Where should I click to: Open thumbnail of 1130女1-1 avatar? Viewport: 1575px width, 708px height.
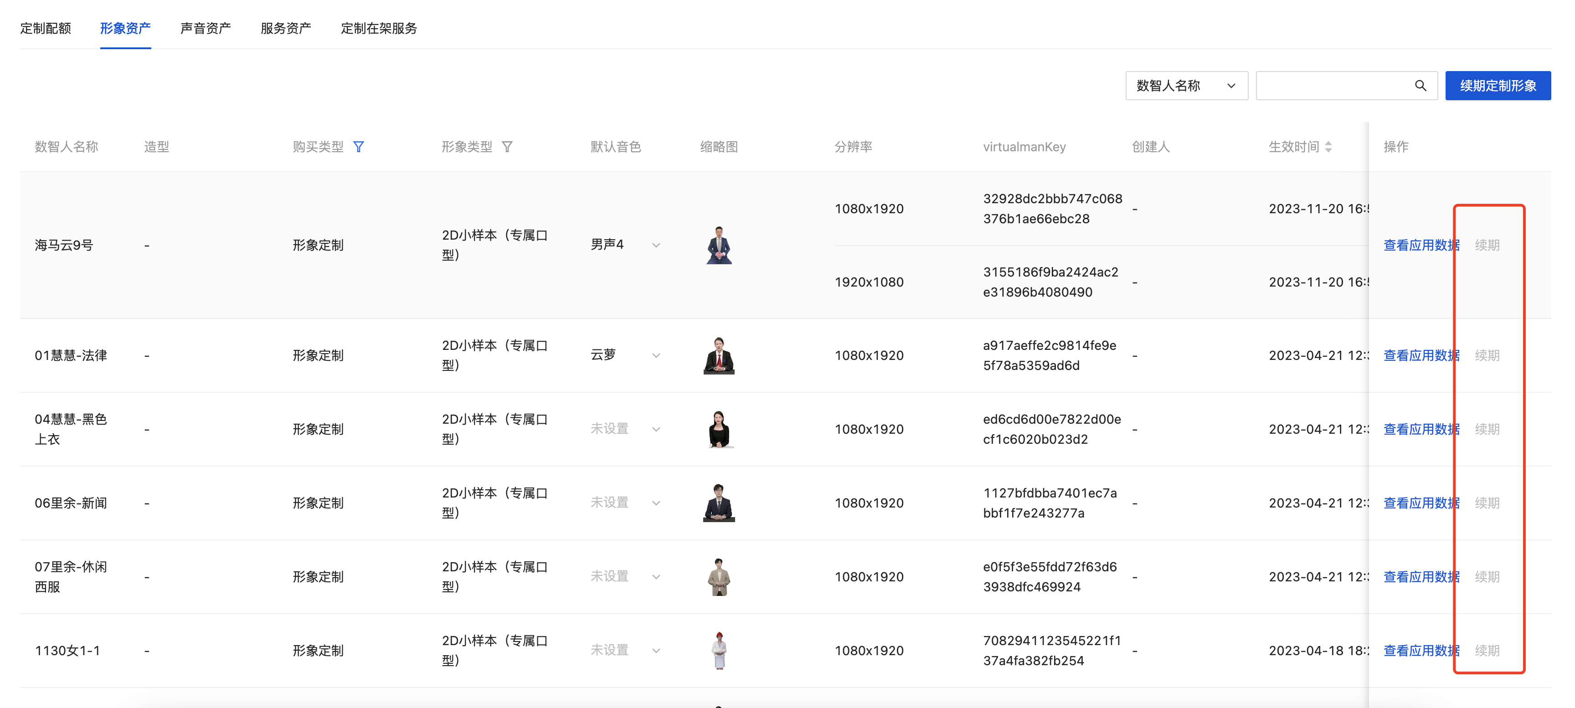click(719, 651)
